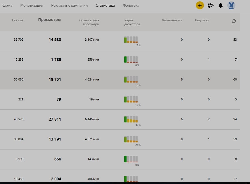This screenshot has width=250, height=184.
Task: Click the impressions value 221
Action: tap(20, 99)
